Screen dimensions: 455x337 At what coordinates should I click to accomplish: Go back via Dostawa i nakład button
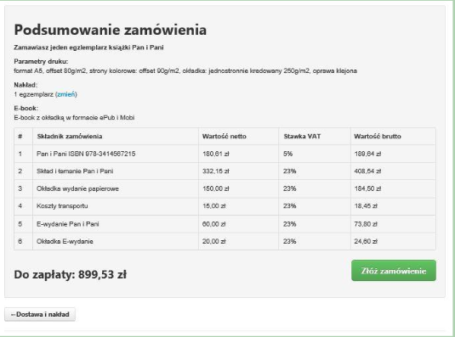[40, 314]
